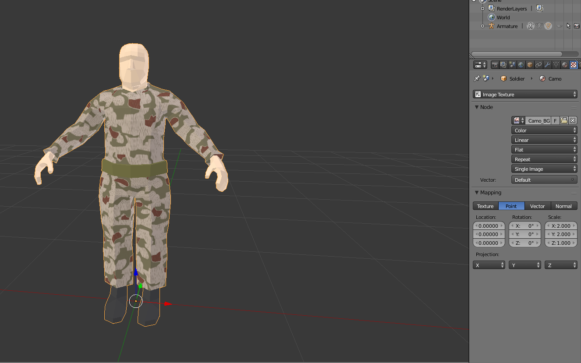
Task: Click the RenderLayers icon in the outliner
Action: [x=492, y=8]
